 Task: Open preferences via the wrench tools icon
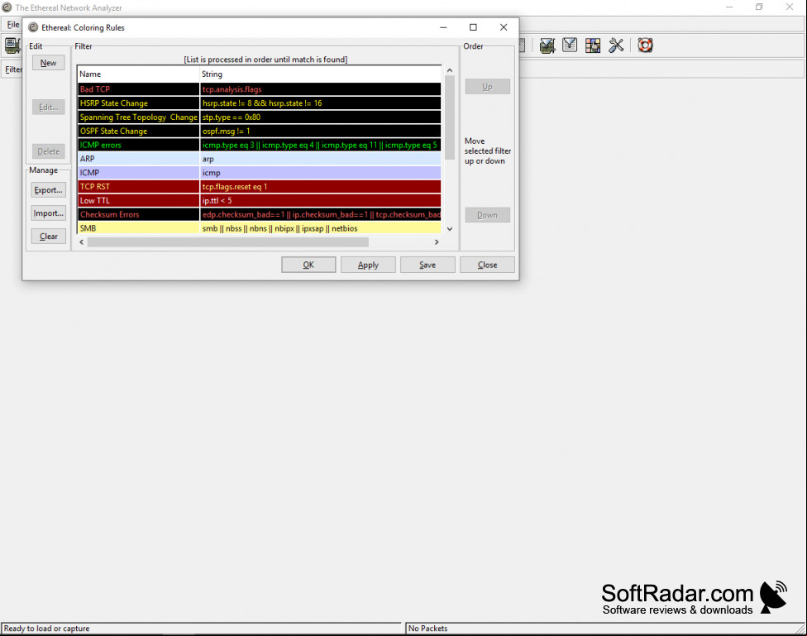[615, 45]
